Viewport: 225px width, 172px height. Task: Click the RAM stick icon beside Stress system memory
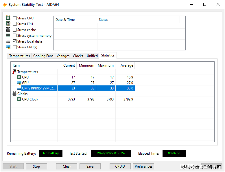[8, 35]
